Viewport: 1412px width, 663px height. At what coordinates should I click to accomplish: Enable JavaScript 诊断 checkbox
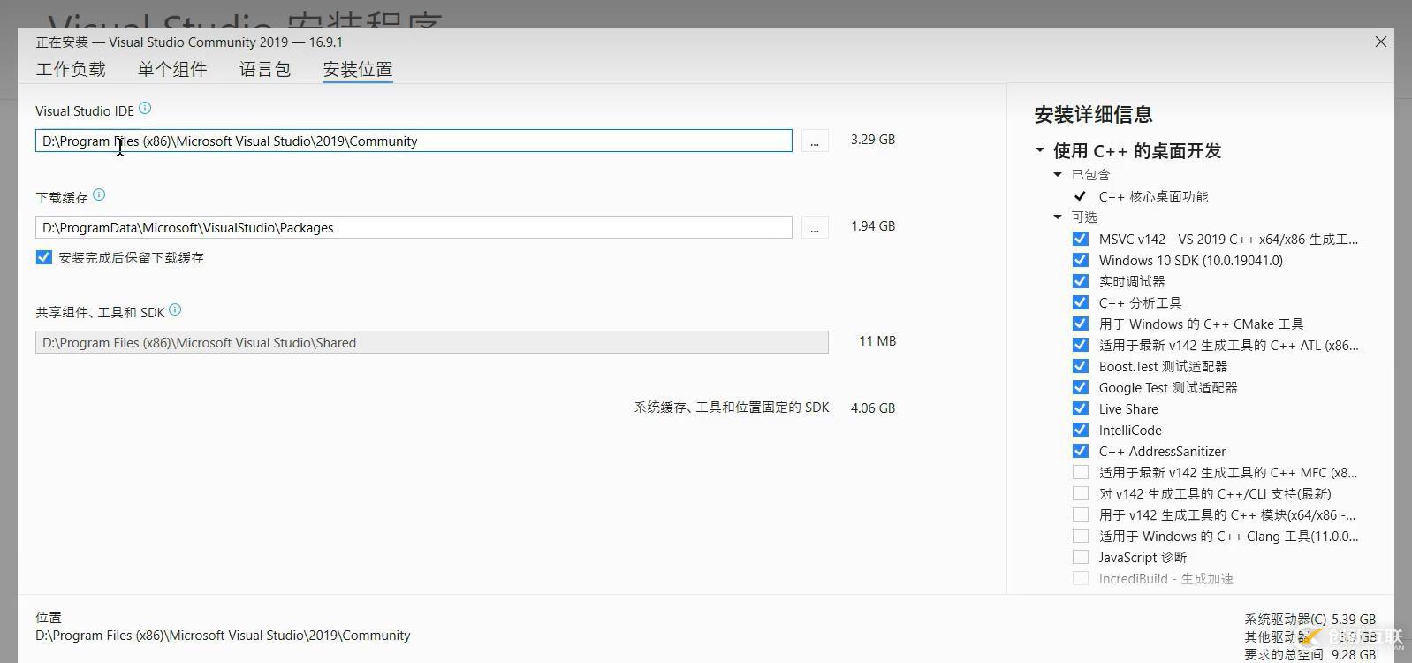pyautogui.click(x=1080, y=557)
